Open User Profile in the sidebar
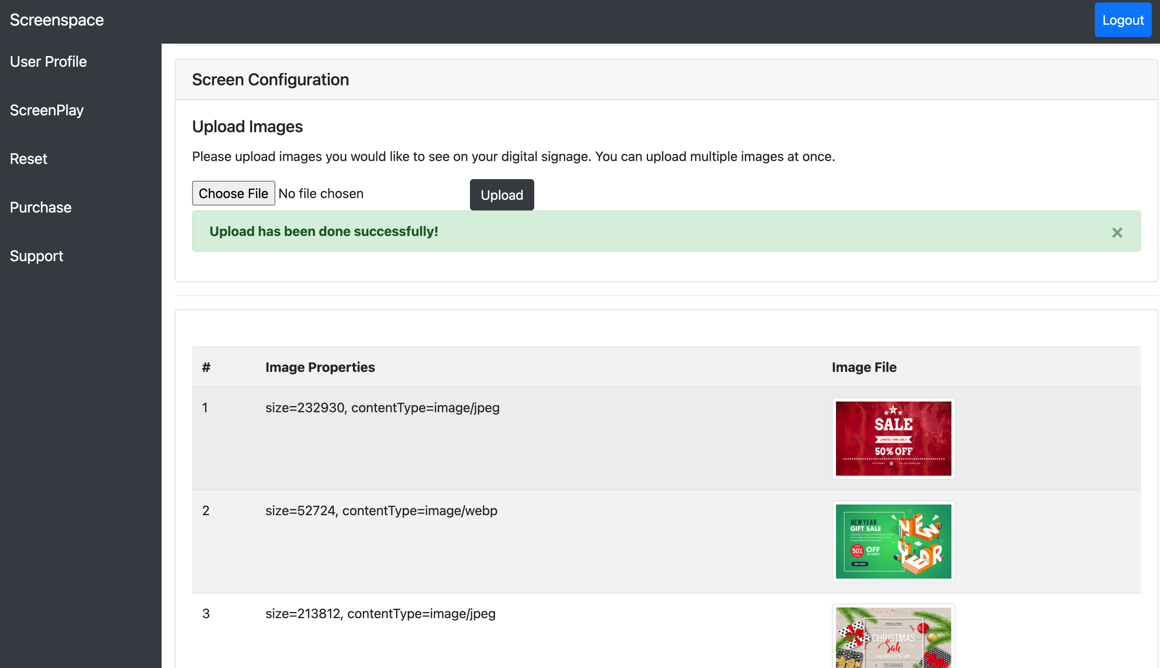Screen dimensions: 1160x668 click(x=48, y=61)
